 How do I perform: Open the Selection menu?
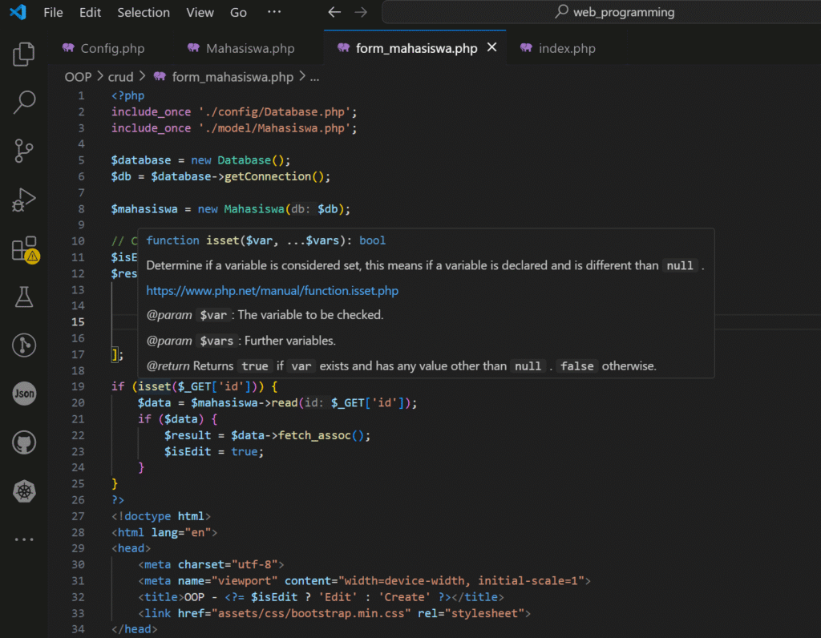[144, 13]
